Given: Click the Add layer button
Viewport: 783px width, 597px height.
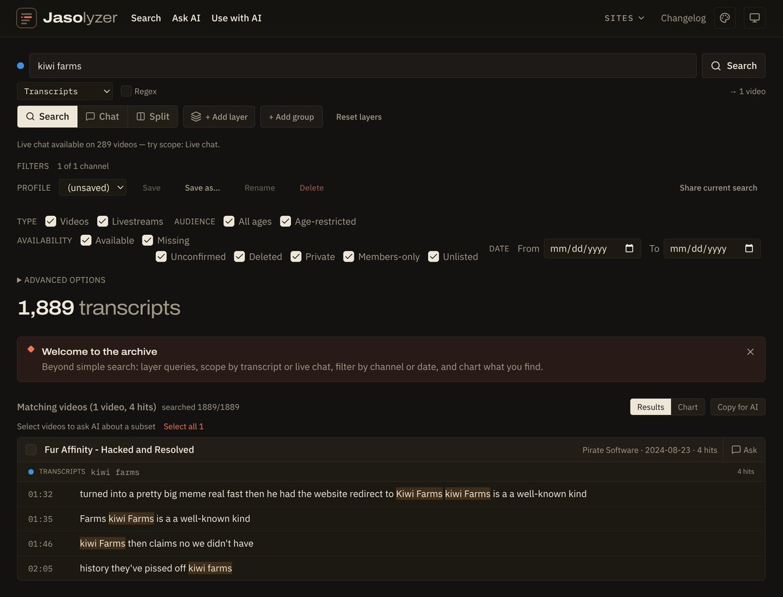Looking at the screenshot, I should [219, 117].
